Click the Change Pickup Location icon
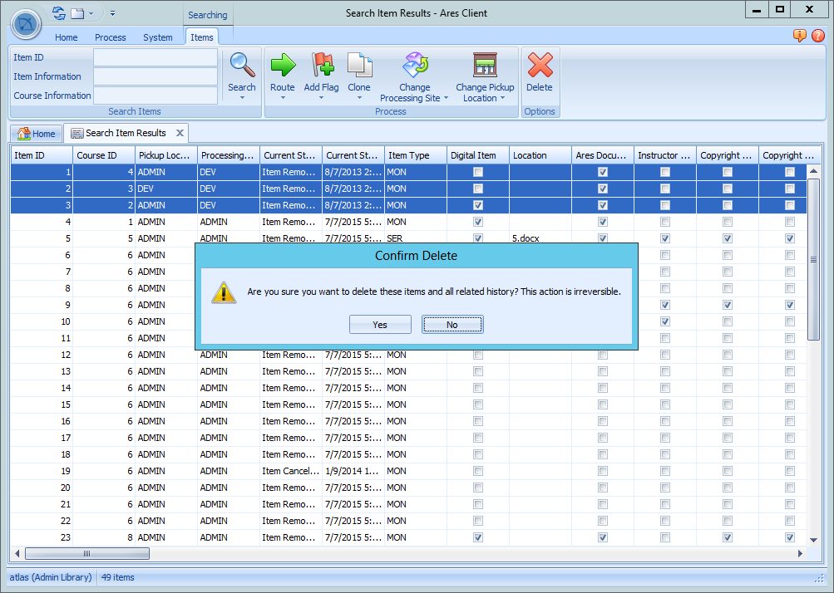834x593 pixels. 485,64
